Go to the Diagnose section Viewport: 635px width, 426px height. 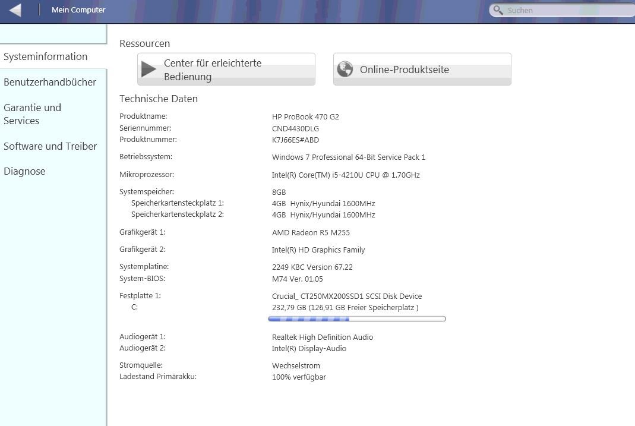(24, 171)
